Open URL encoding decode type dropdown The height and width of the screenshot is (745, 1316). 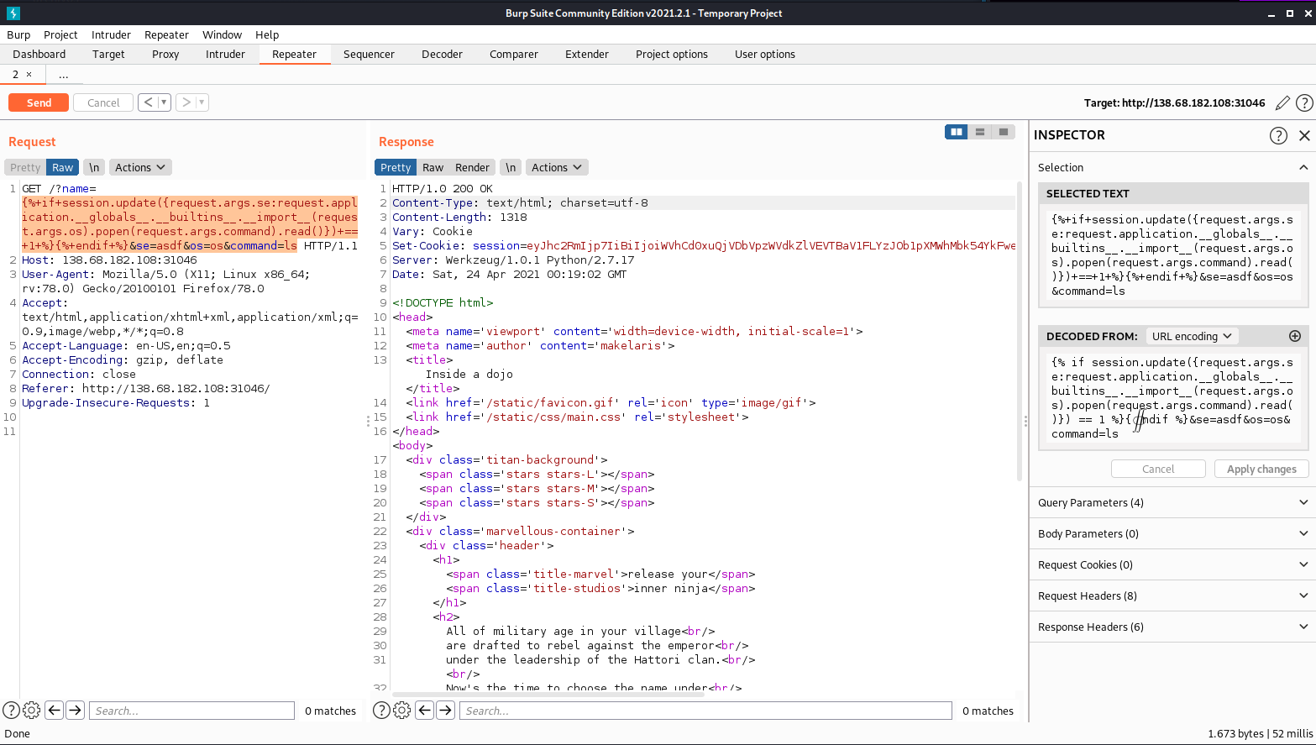tap(1193, 336)
